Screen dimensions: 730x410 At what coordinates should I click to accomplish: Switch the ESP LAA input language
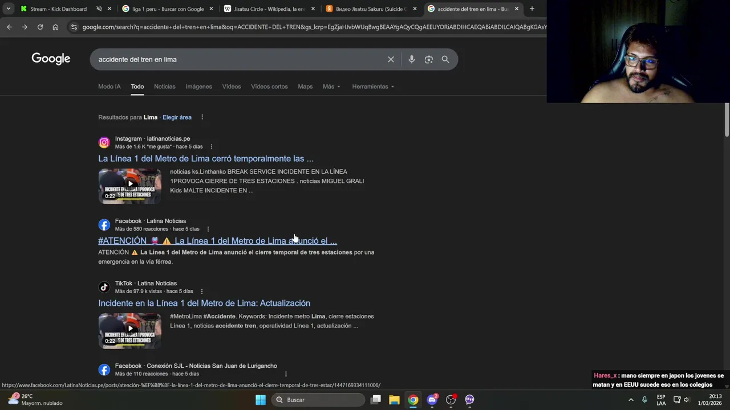tap(661, 400)
